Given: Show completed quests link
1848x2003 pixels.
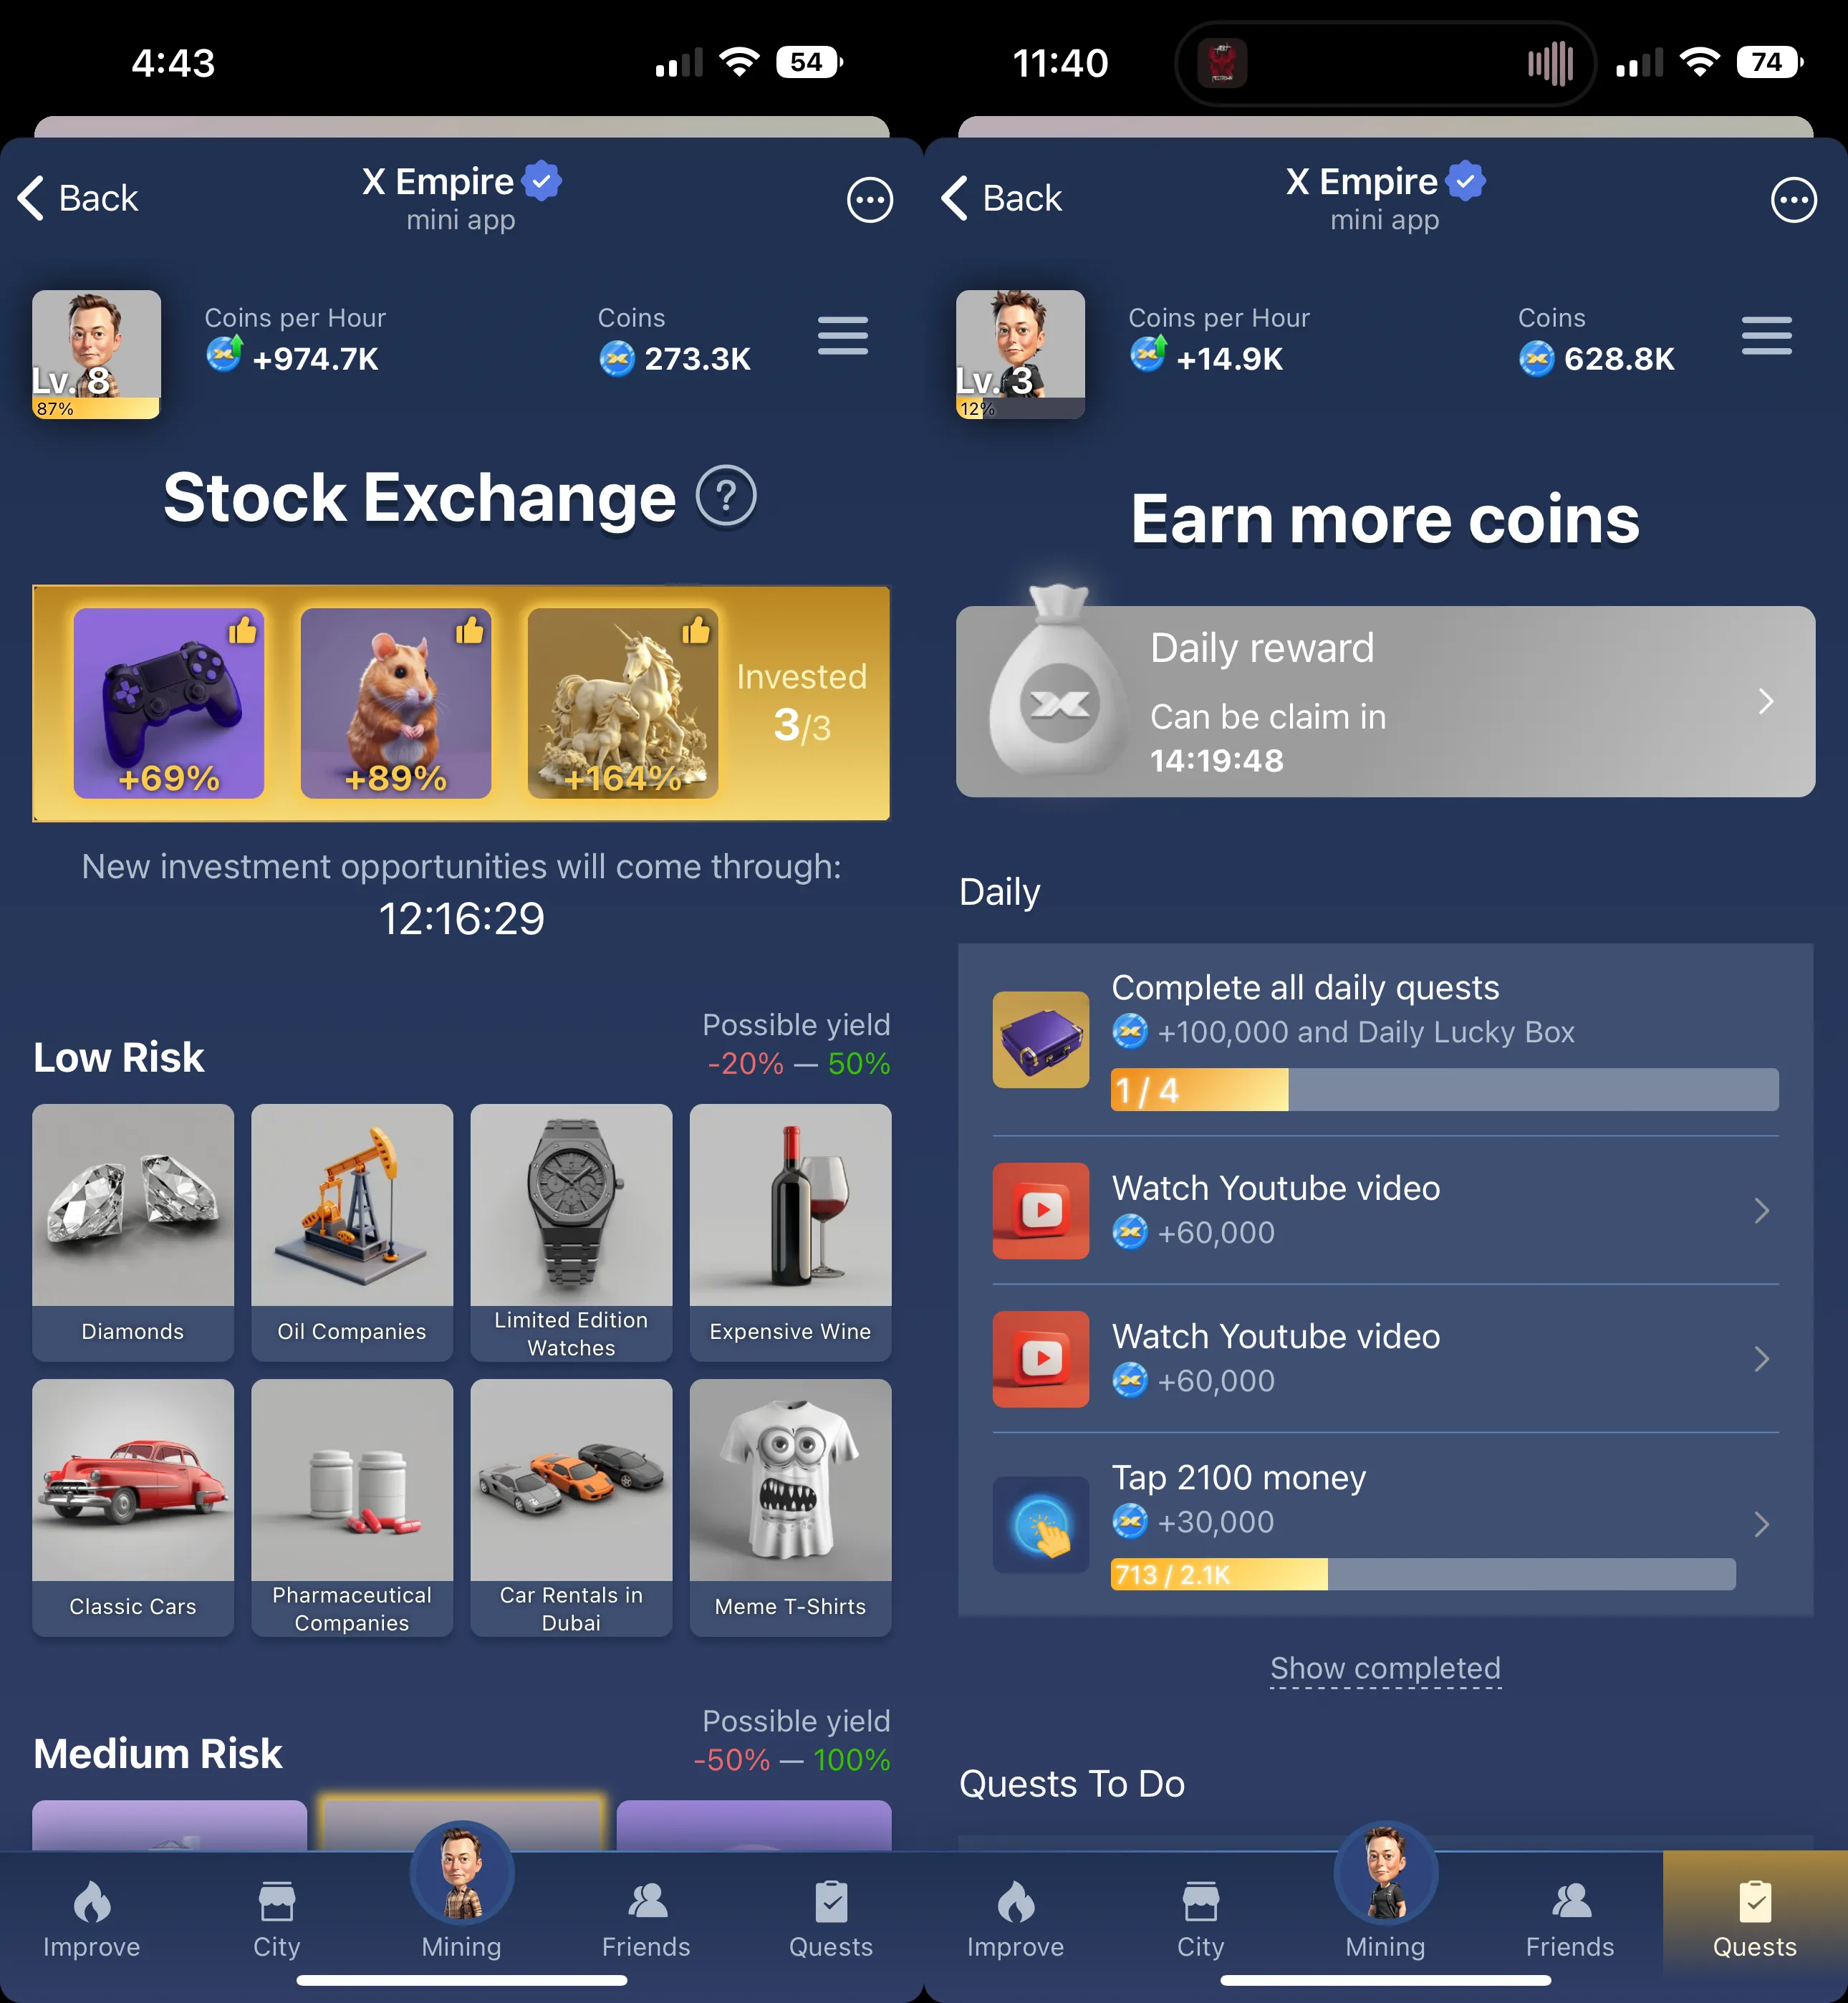Looking at the screenshot, I should [1385, 1668].
